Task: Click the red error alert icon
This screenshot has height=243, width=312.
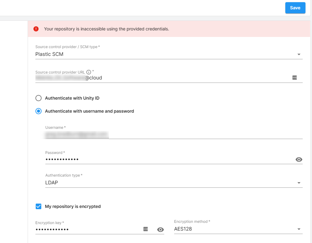Action: tap(36, 29)
